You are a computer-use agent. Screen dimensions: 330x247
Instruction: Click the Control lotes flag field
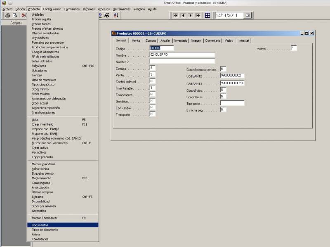pyautogui.click(x=223, y=97)
